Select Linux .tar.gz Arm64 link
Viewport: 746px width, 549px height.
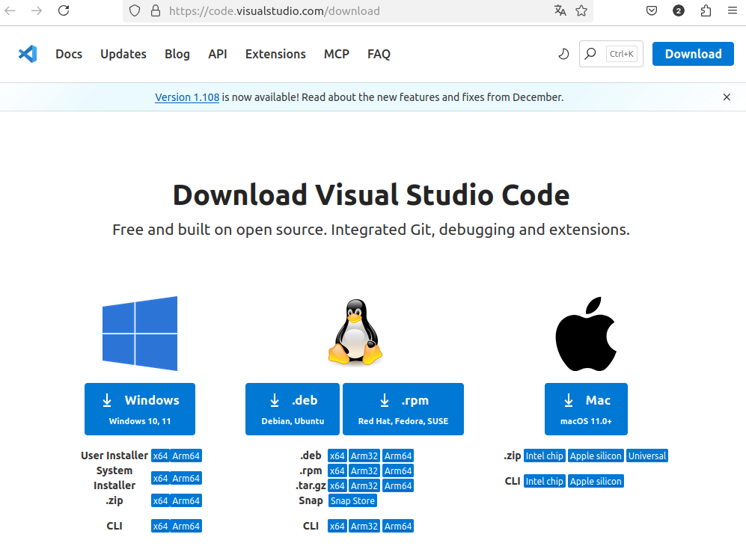click(x=398, y=485)
